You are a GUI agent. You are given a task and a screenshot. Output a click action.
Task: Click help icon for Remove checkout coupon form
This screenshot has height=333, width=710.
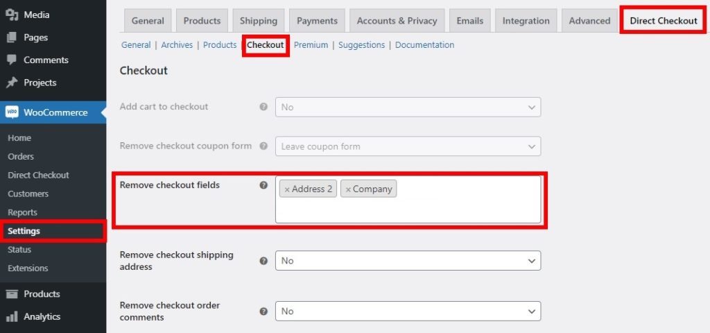pyautogui.click(x=263, y=146)
